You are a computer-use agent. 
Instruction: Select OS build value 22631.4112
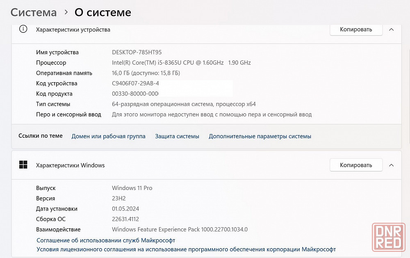pyautogui.click(x=125, y=219)
